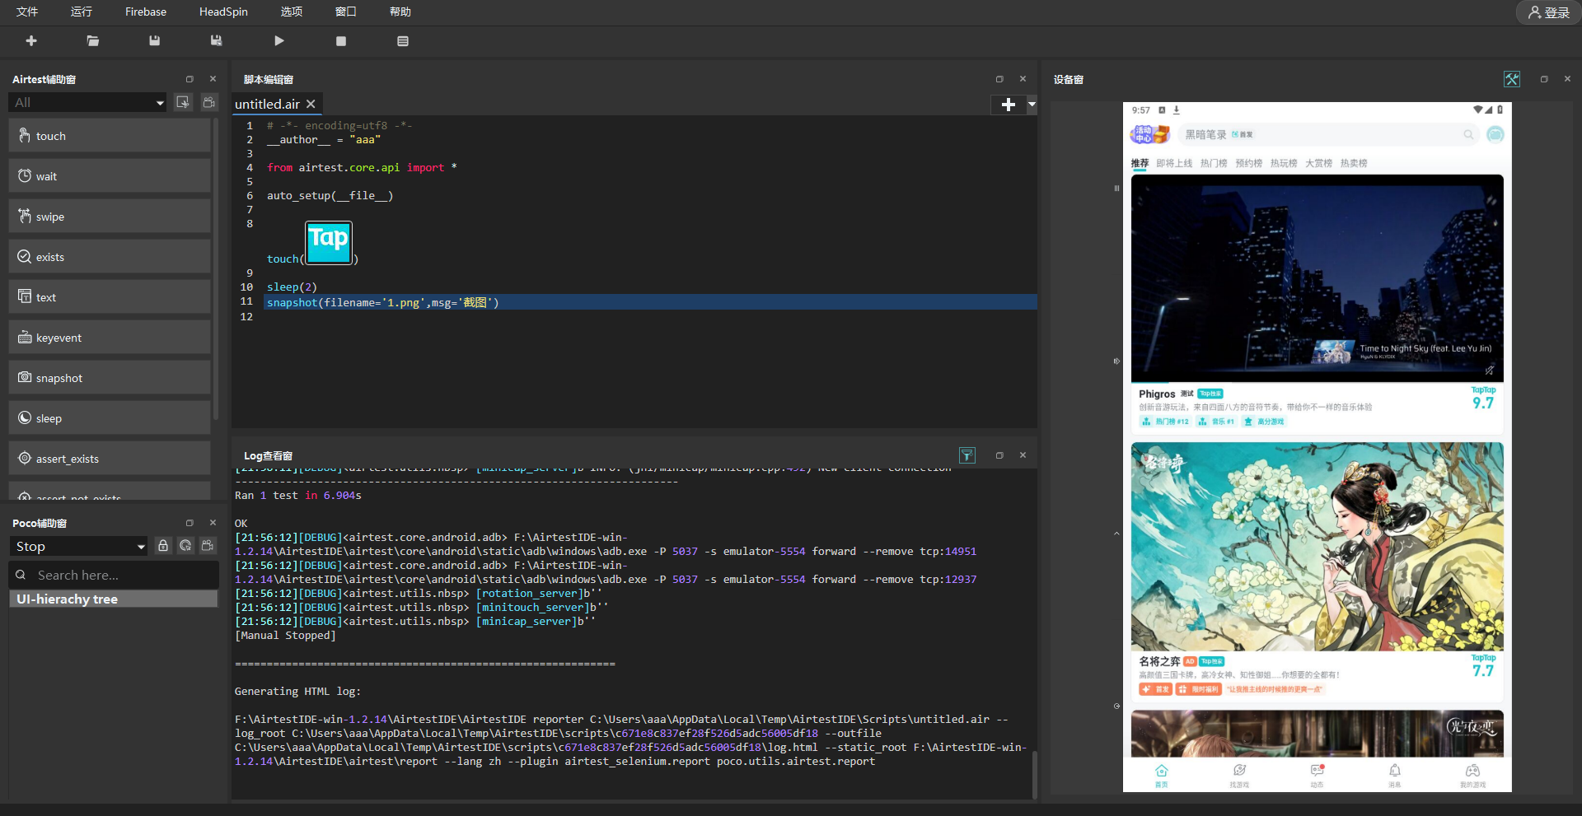Expand the Poco mode dropdown showing Stop
1582x816 pixels.
coord(79,546)
